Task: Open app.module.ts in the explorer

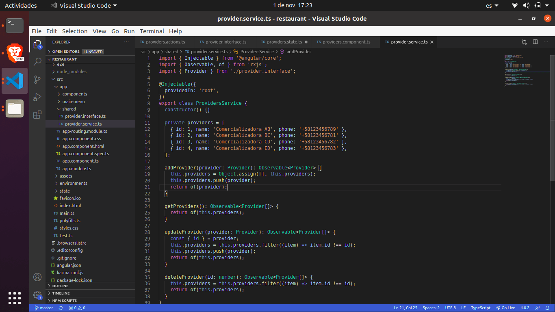Action: (76, 169)
